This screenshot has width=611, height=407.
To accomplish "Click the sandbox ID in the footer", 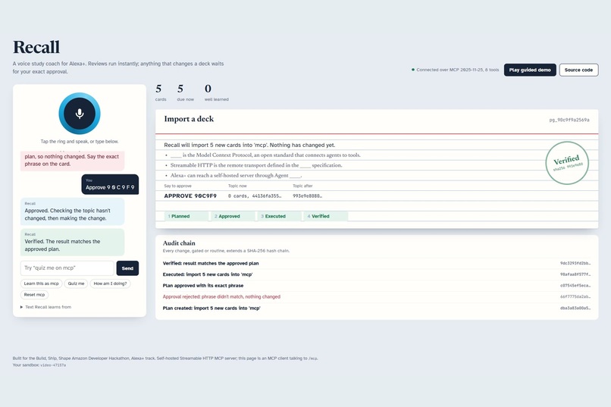I will tap(53, 365).
